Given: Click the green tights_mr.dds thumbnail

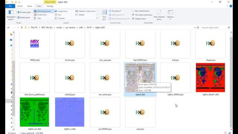Looking at the screenshot, I should [x=35, y=112].
